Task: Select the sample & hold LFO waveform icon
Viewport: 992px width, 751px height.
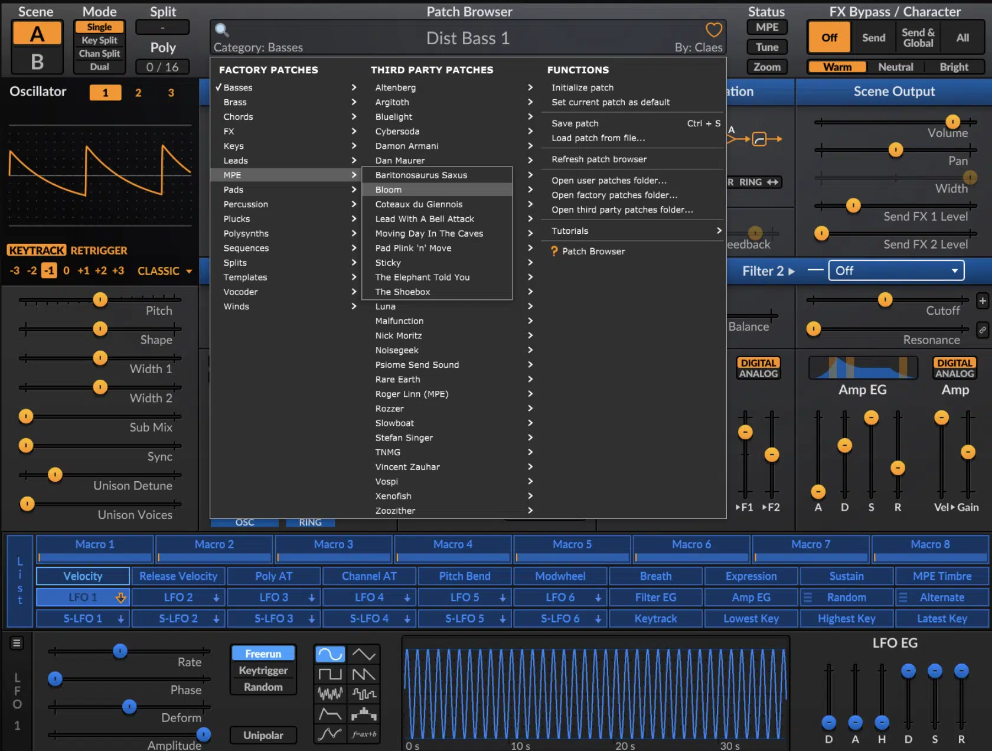Action: pyautogui.click(x=364, y=694)
